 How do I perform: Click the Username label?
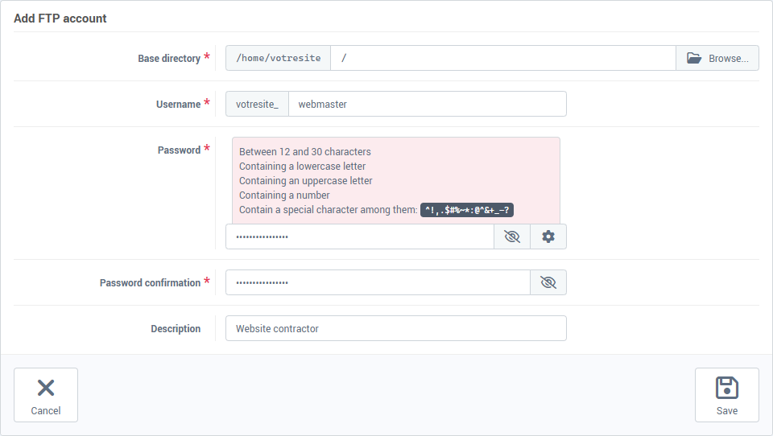click(x=179, y=104)
